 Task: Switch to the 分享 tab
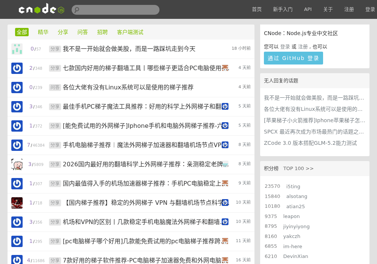(63, 32)
